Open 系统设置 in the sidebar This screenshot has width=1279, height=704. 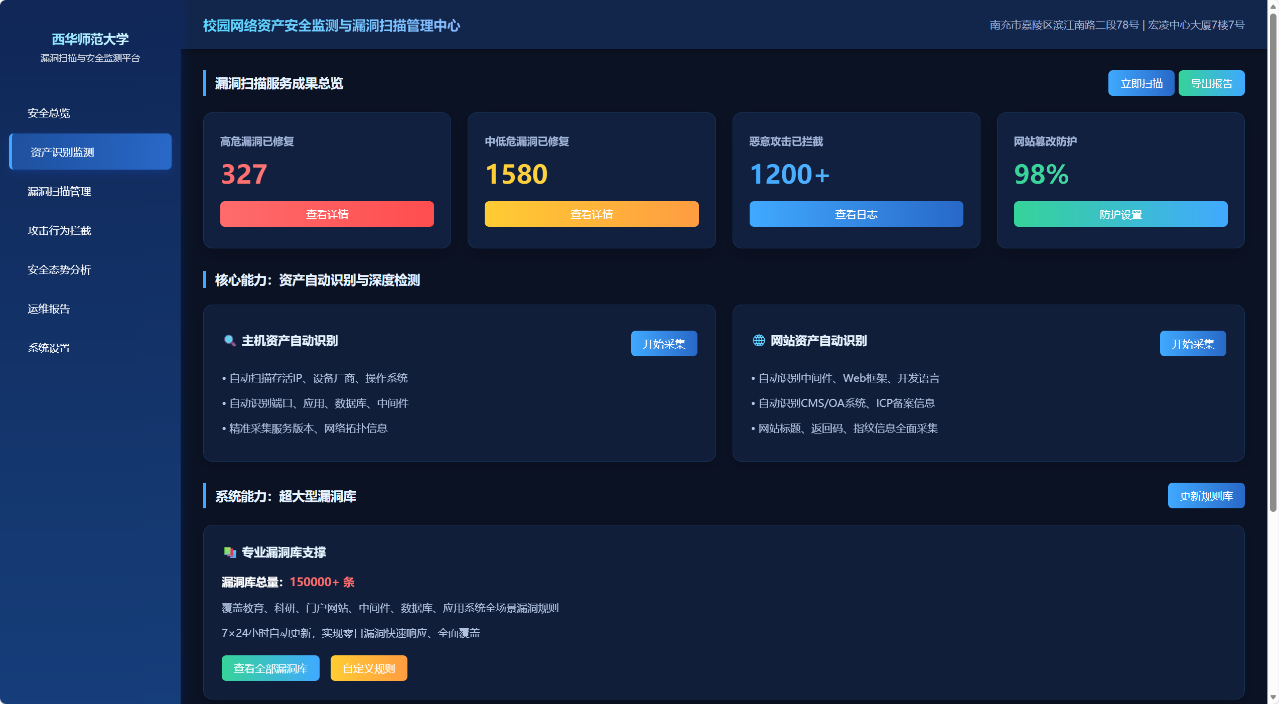[90, 348]
